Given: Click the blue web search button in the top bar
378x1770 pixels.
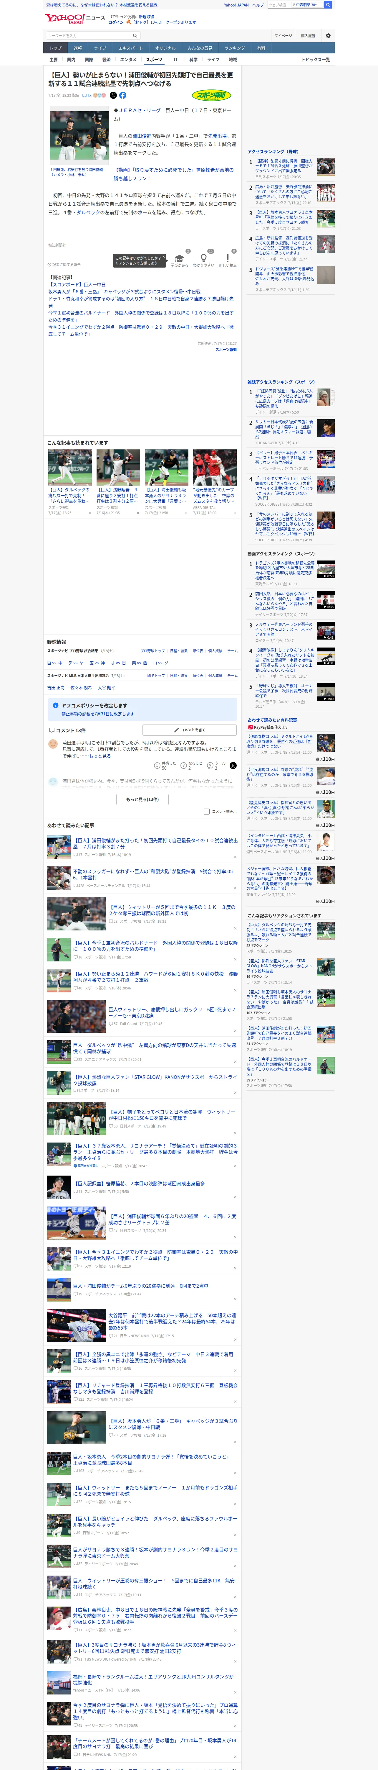Looking at the screenshot, I should (x=328, y=5).
